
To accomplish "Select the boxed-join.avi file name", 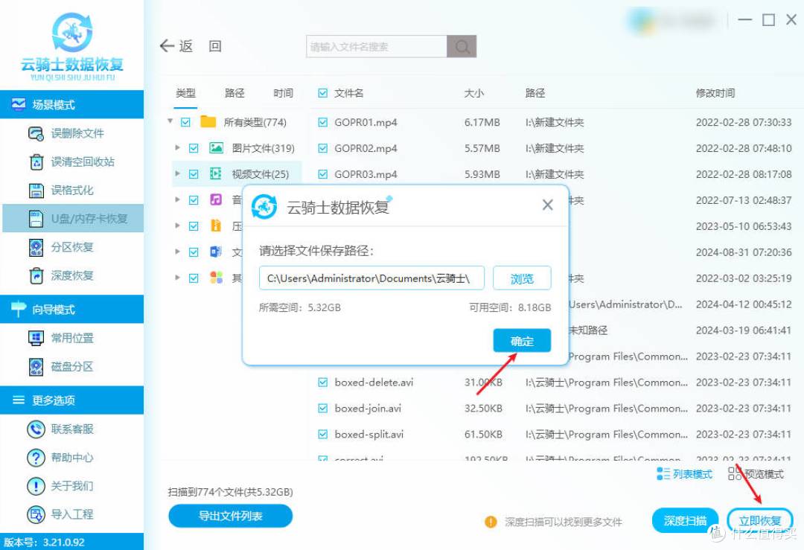I will 368,409.
